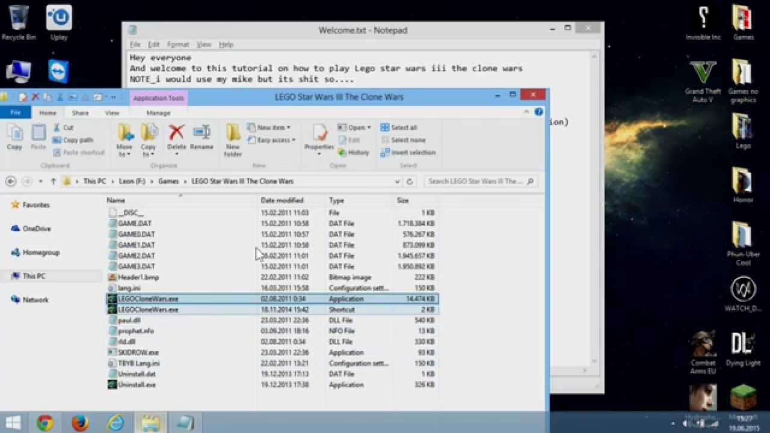Open the blue File tab in Explorer
This screenshot has height=433, width=770.
click(16, 112)
